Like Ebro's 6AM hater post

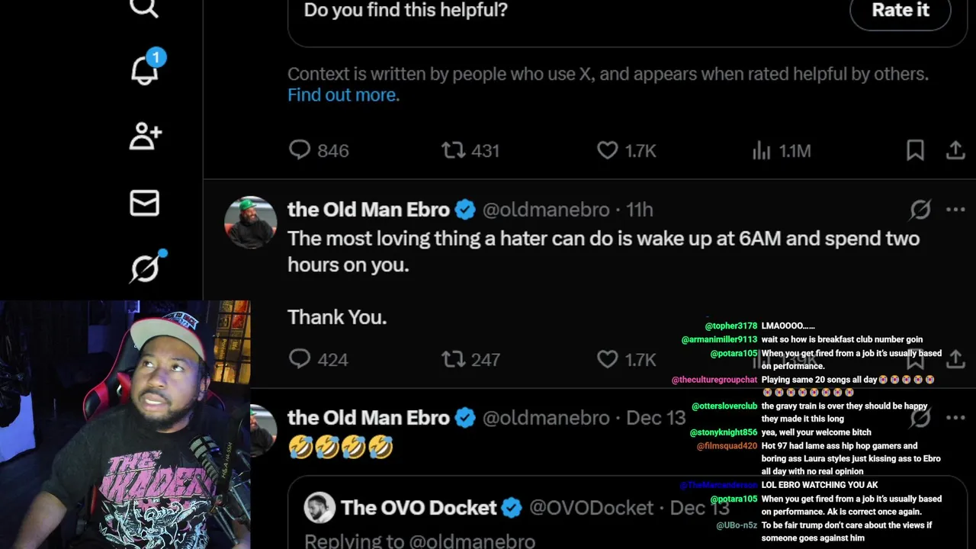point(608,358)
